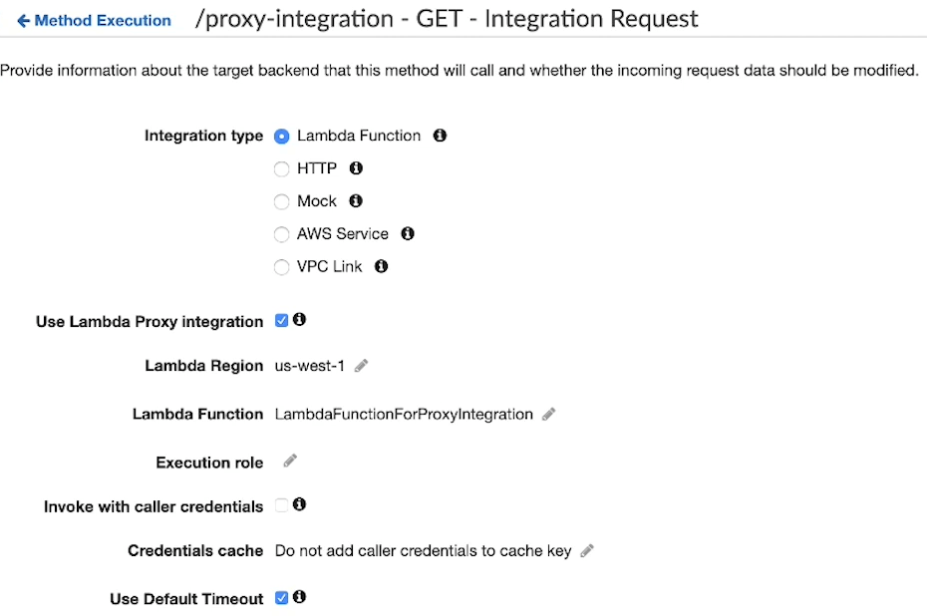927x616 pixels.
Task: Go back via the Method Execution link
Action: pos(93,19)
